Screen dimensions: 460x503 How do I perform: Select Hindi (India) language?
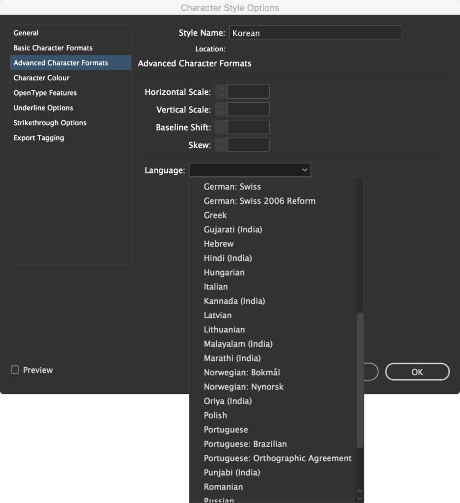pyautogui.click(x=273, y=258)
